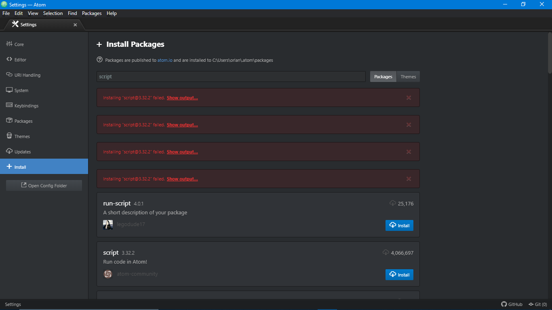Click the Atom app icon in title bar

4,4
